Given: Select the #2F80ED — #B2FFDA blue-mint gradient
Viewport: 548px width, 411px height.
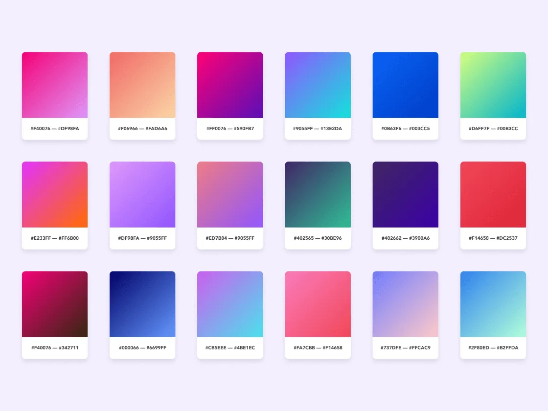Looking at the screenshot, I should [x=493, y=303].
